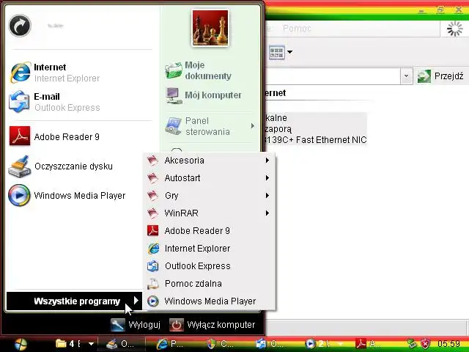This screenshot has height=352, width=469.
Task: Open Pomoc menu in background window
Action: point(297,29)
